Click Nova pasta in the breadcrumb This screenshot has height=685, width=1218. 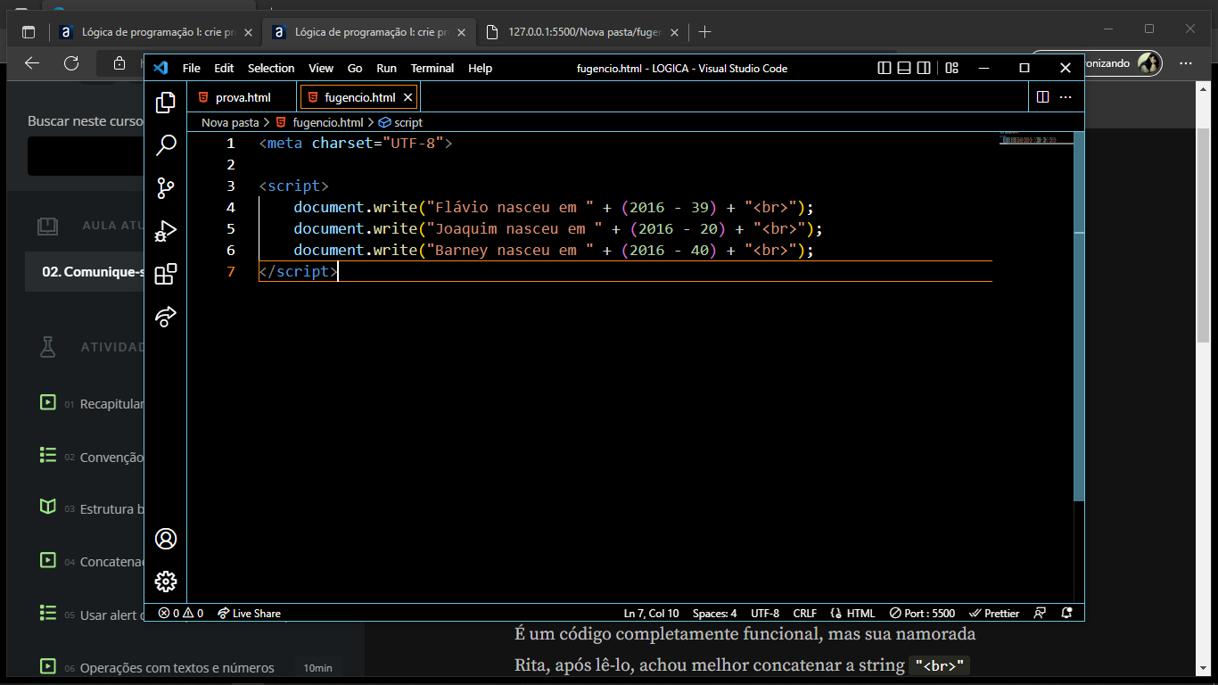pos(230,122)
